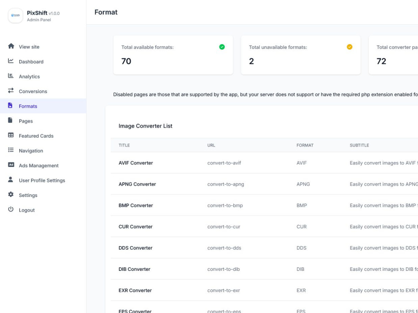Click the document icon for Pages
Image resolution: width=418 pixels, height=313 pixels.
coord(10,120)
